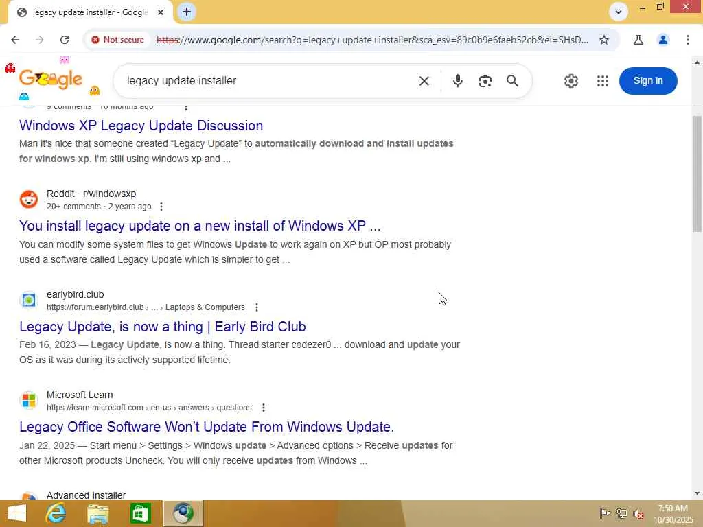Open the Chrome profile avatar icon
703x527 pixels.
(x=662, y=40)
